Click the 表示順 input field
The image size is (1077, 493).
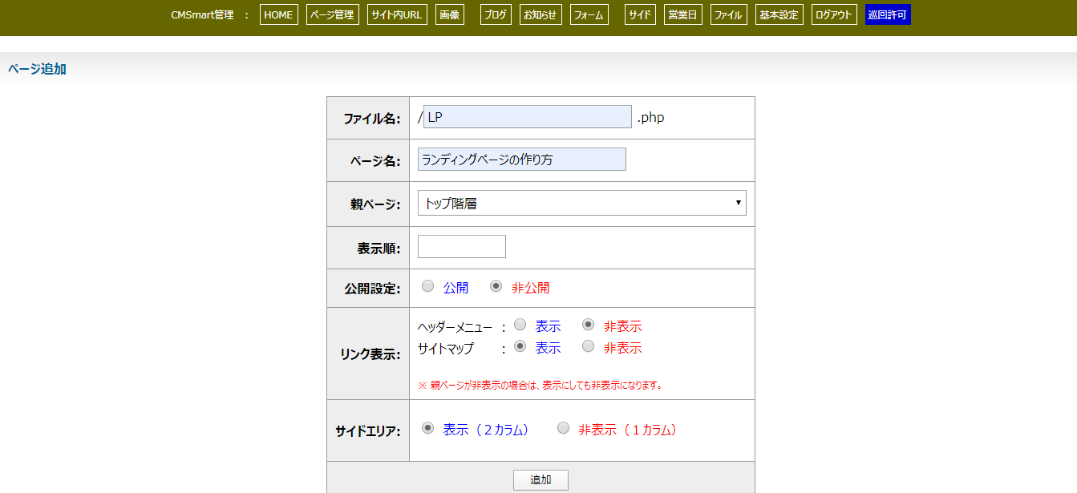coord(462,247)
